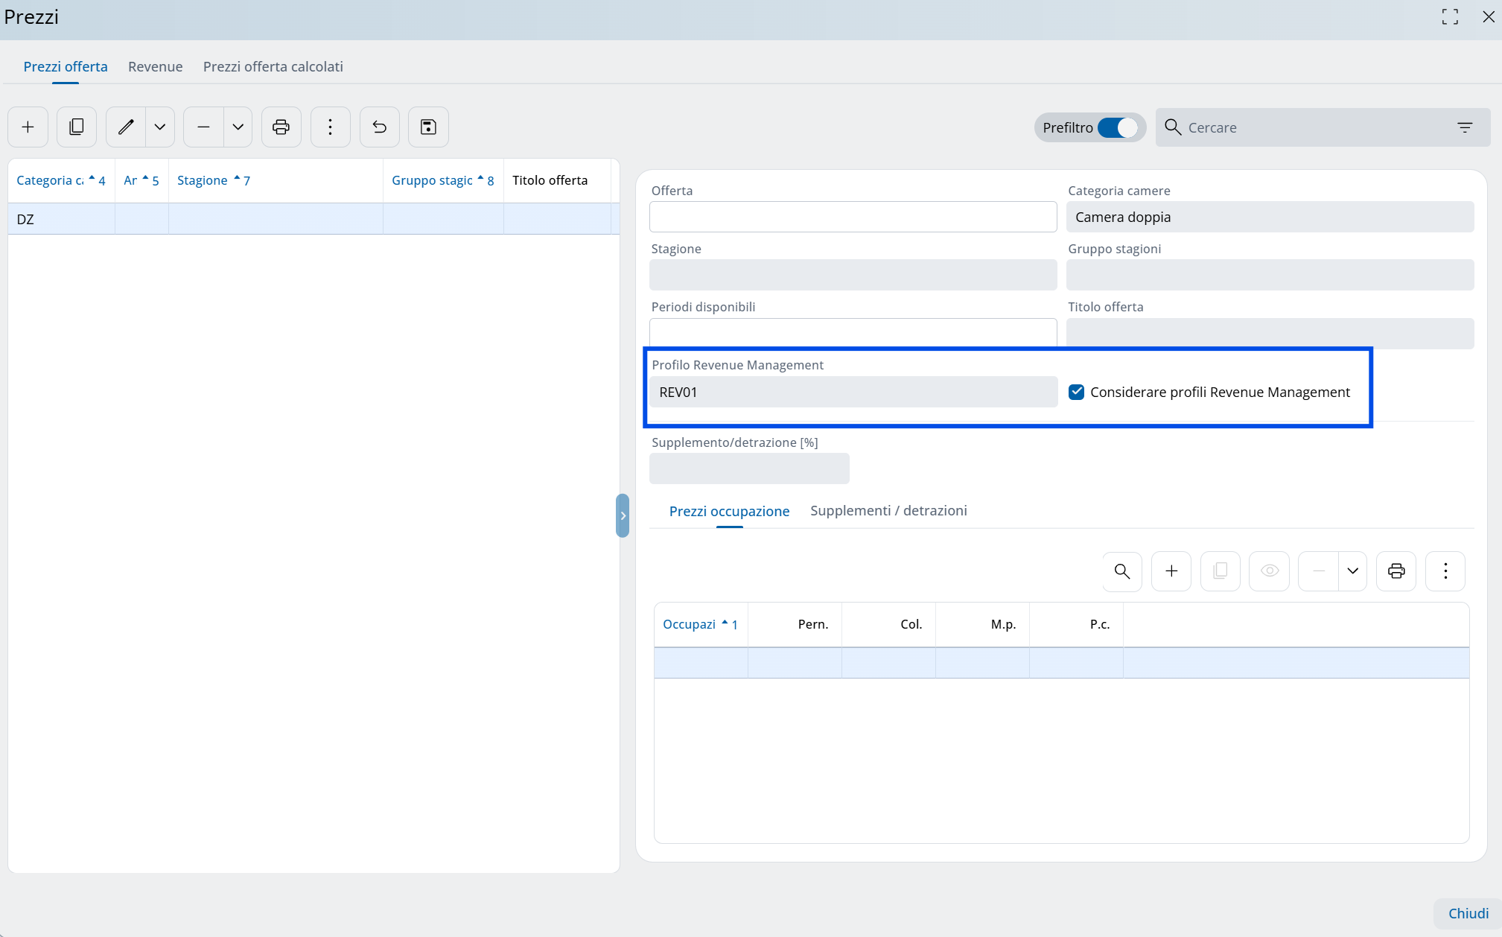Collapse list panel using middle splitter arrow
The width and height of the screenshot is (1502, 937).
click(x=623, y=515)
